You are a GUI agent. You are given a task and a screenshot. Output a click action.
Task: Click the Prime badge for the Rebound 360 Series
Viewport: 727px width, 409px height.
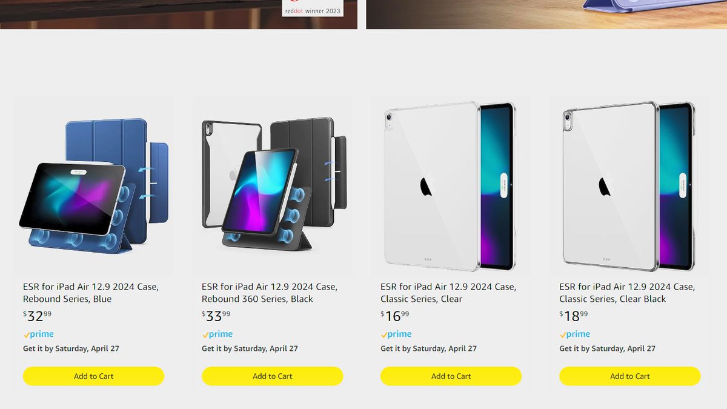pyautogui.click(x=217, y=334)
